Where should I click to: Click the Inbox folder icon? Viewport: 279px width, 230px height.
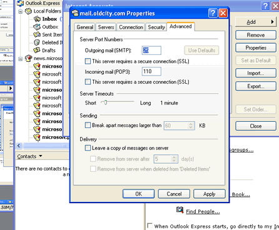37,19
